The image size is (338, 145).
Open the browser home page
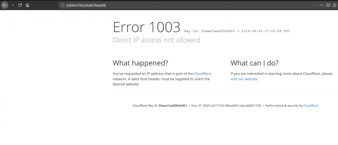27,5
